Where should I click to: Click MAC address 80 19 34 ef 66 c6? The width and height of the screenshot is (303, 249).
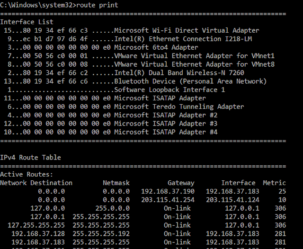(55, 81)
